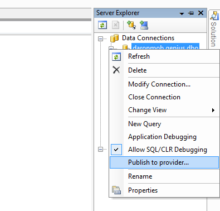Select the daronmoh.genius.dbo connection node

tap(165, 46)
